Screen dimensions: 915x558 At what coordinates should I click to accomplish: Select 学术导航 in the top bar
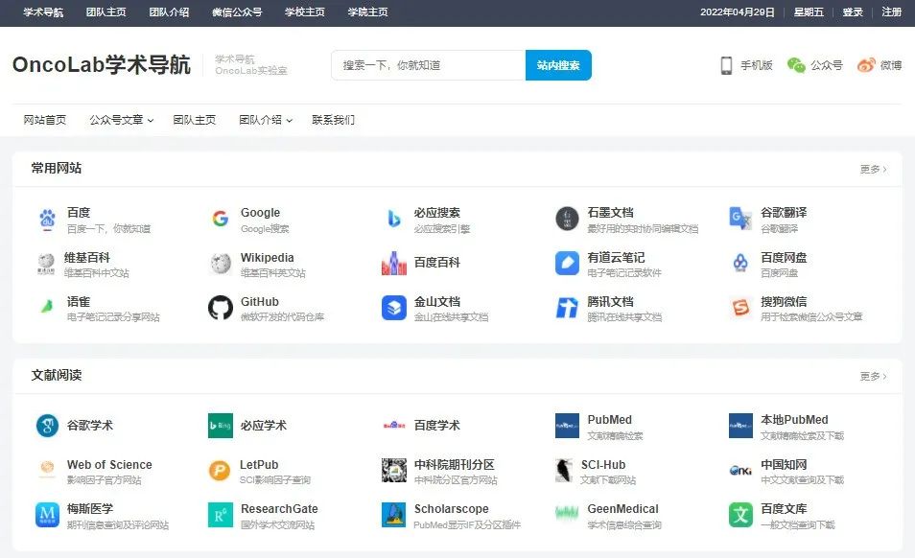point(43,12)
